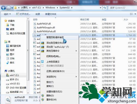The image size is (137, 104).
Task: Choose 复制(C) from the context menu
Action: (59, 86)
